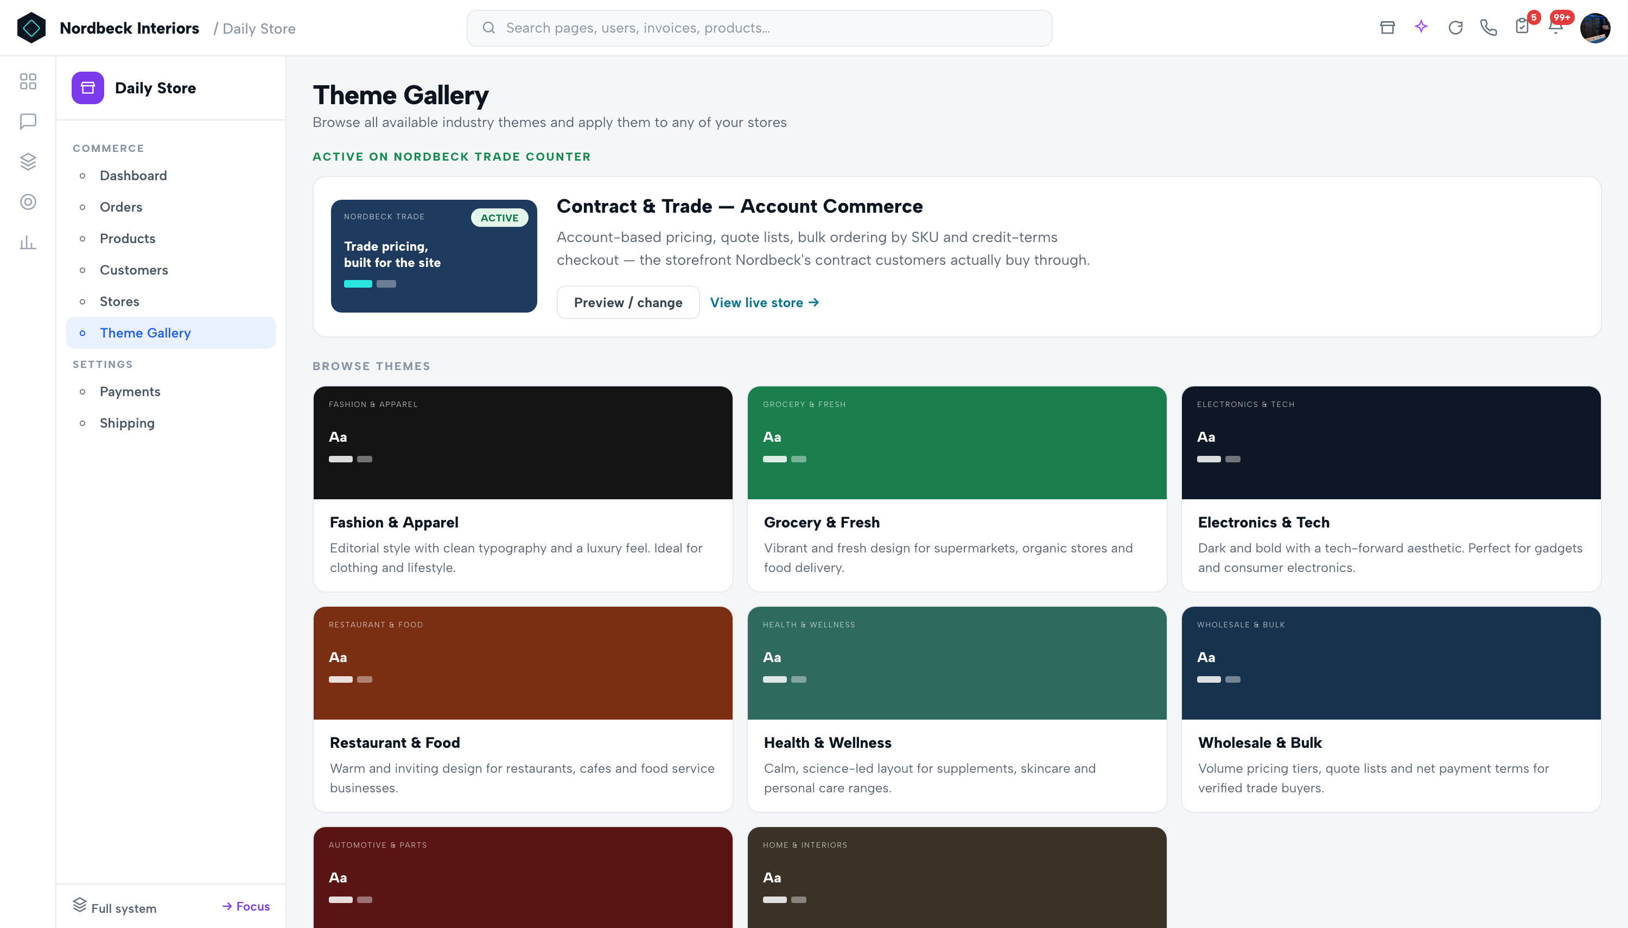1628x928 pixels.
Task: Select the Restaurant & Food theme preview
Action: [523, 664]
